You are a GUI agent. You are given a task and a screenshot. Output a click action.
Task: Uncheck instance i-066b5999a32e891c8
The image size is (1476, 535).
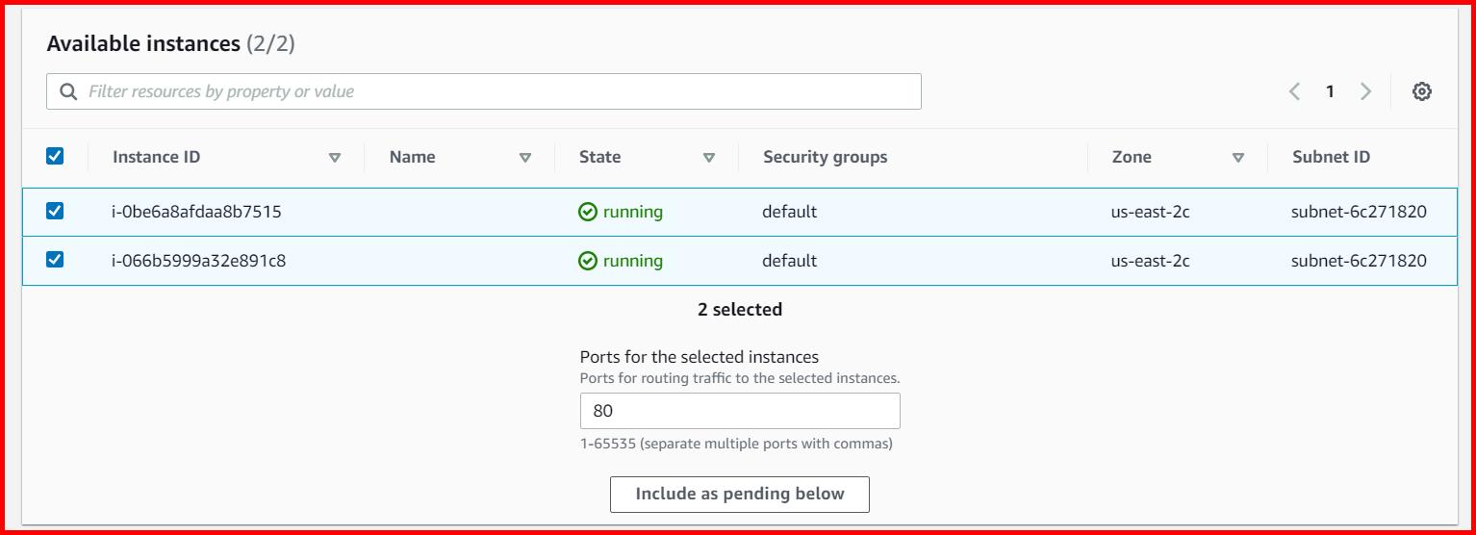click(55, 260)
